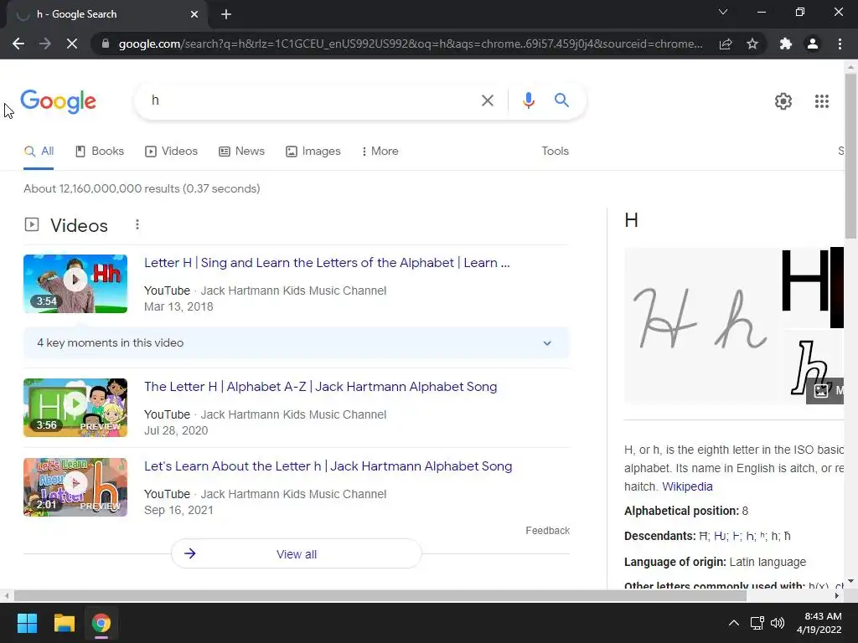
Task: Click the browser back arrow
Action: (x=18, y=44)
